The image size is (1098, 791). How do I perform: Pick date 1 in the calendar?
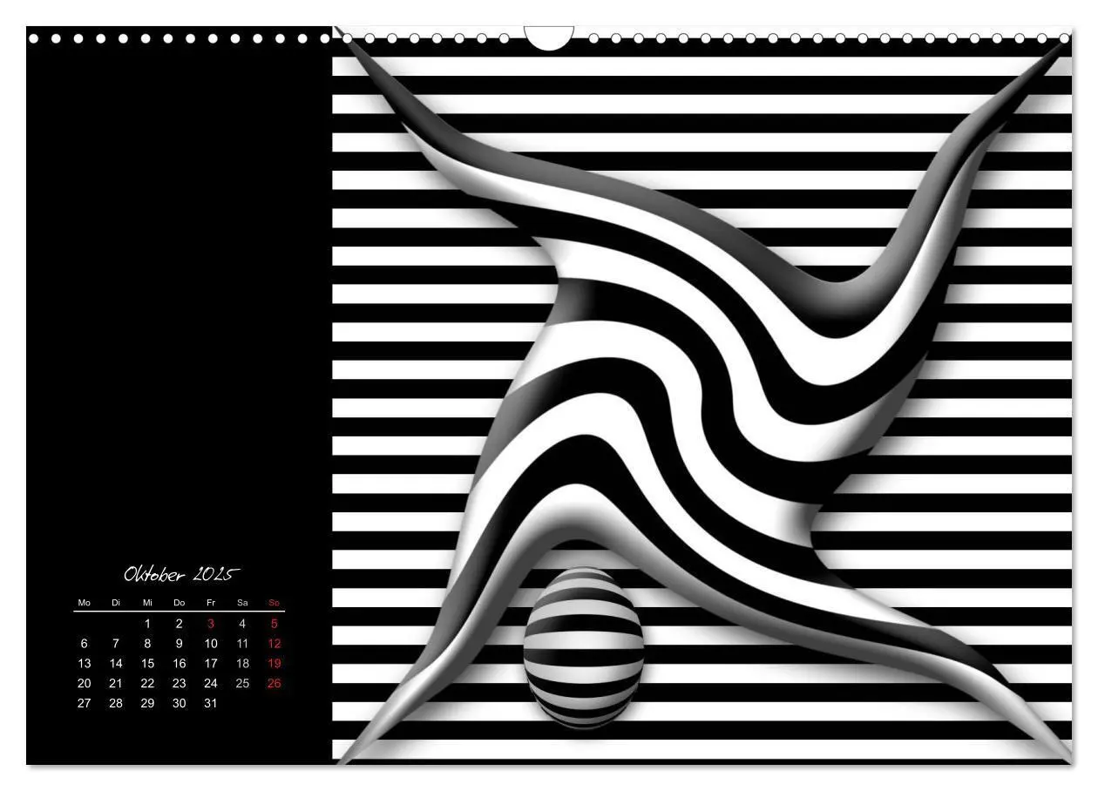pyautogui.click(x=147, y=624)
